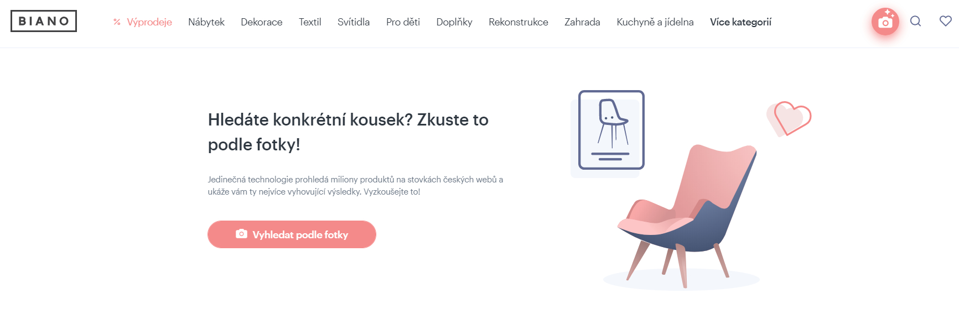Open the magnifying glass search icon
The height and width of the screenshot is (314, 959).
click(916, 21)
